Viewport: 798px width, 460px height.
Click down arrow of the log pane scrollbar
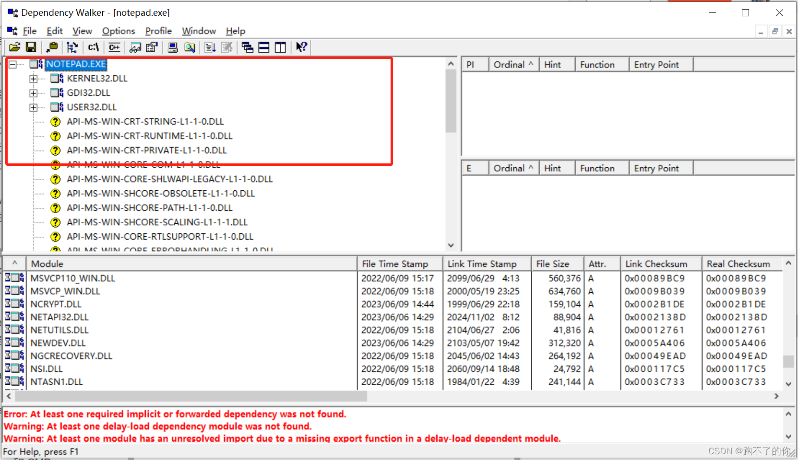click(788, 437)
